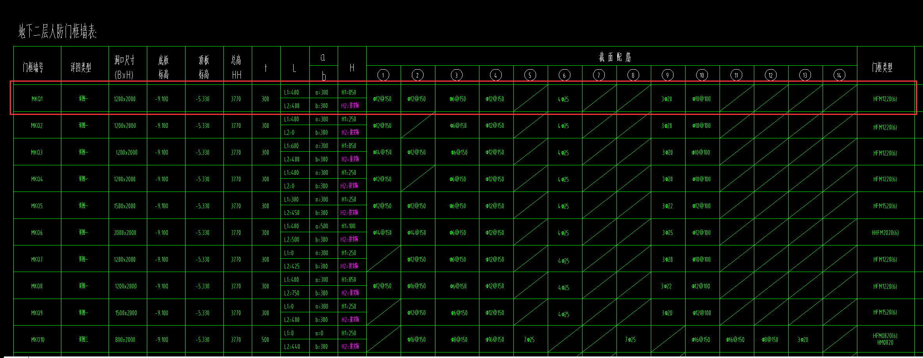Select the -9.100 elevation in MKQ1 row
The height and width of the screenshot is (358, 923).
(x=162, y=99)
